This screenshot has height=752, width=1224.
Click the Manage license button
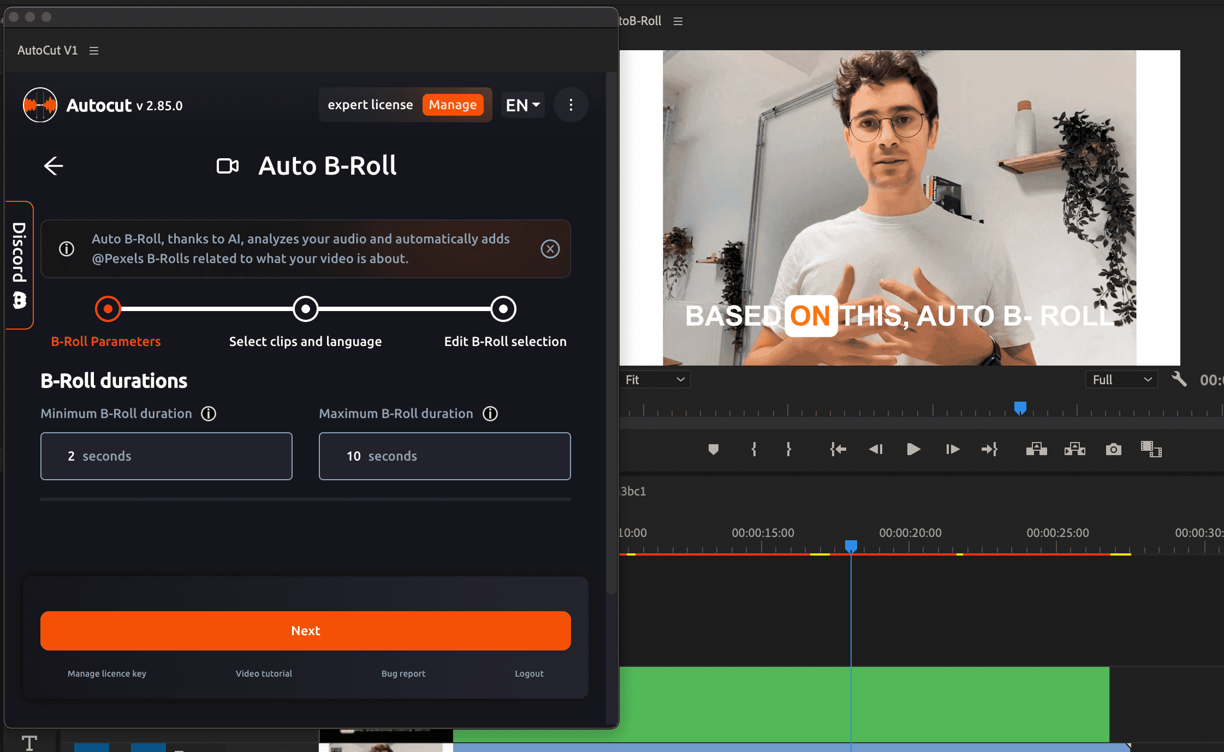453,105
